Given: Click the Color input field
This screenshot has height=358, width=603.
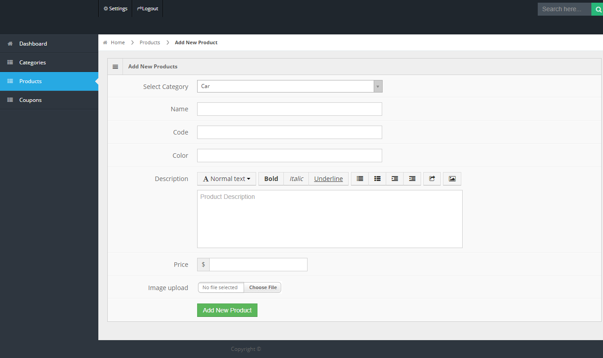Looking at the screenshot, I should (x=290, y=156).
